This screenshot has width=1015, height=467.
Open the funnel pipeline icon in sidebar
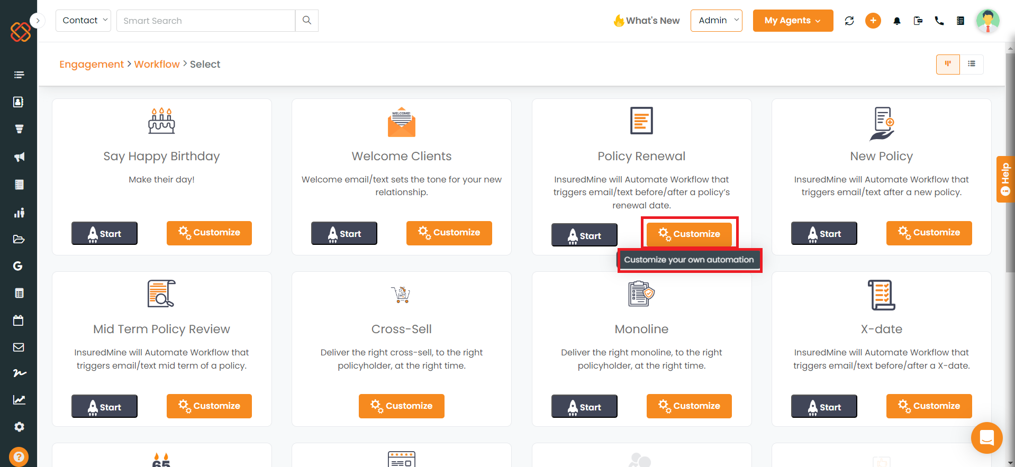tap(19, 129)
